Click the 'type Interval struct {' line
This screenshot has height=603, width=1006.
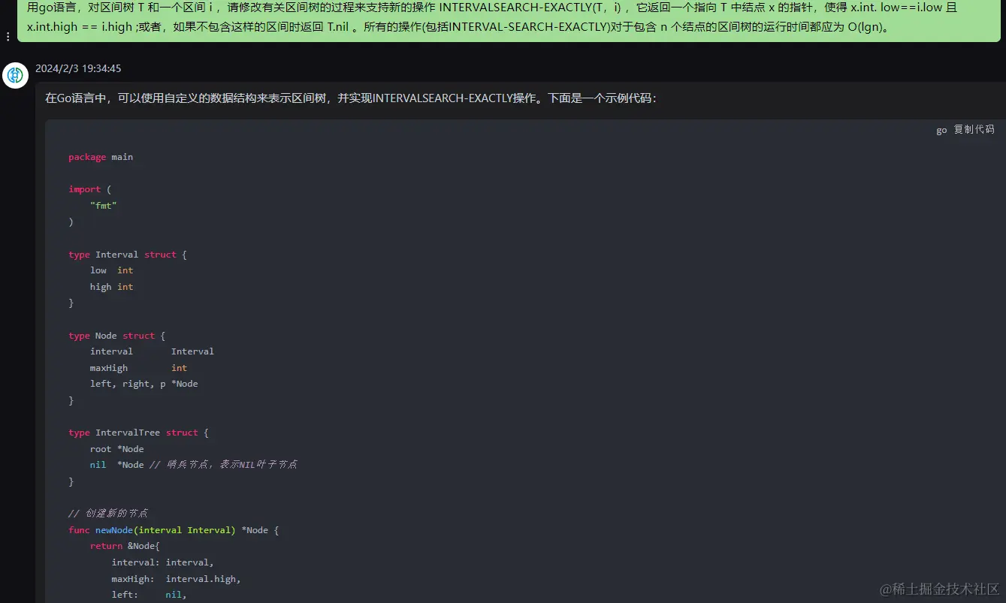(x=128, y=255)
